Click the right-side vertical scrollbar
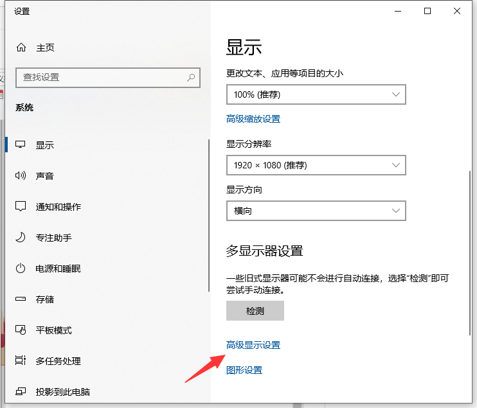This screenshot has height=408, width=477. tap(471, 251)
